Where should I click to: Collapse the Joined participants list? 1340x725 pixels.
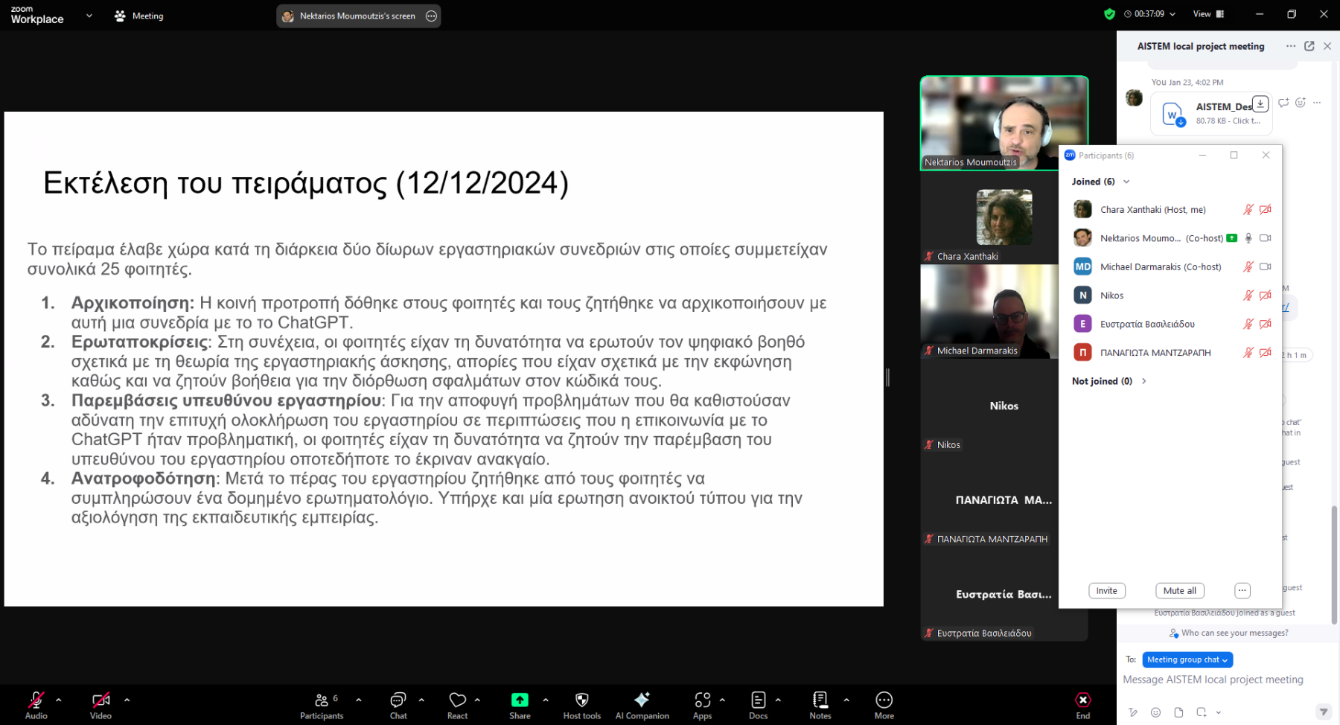point(1126,182)
